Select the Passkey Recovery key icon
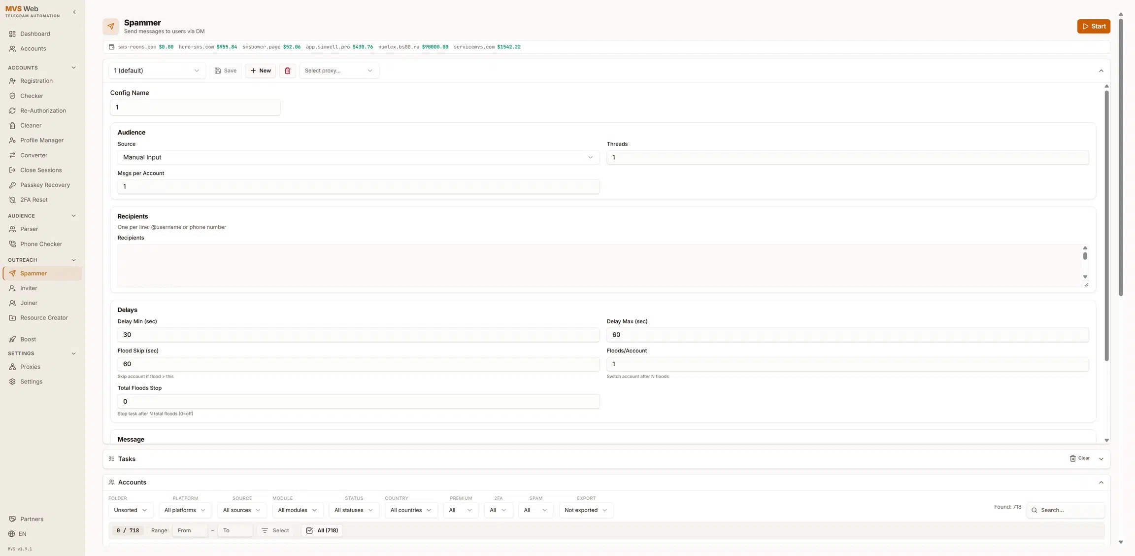Image resolution: width=1135 pixels, height=556 pixels. (12, 185)
